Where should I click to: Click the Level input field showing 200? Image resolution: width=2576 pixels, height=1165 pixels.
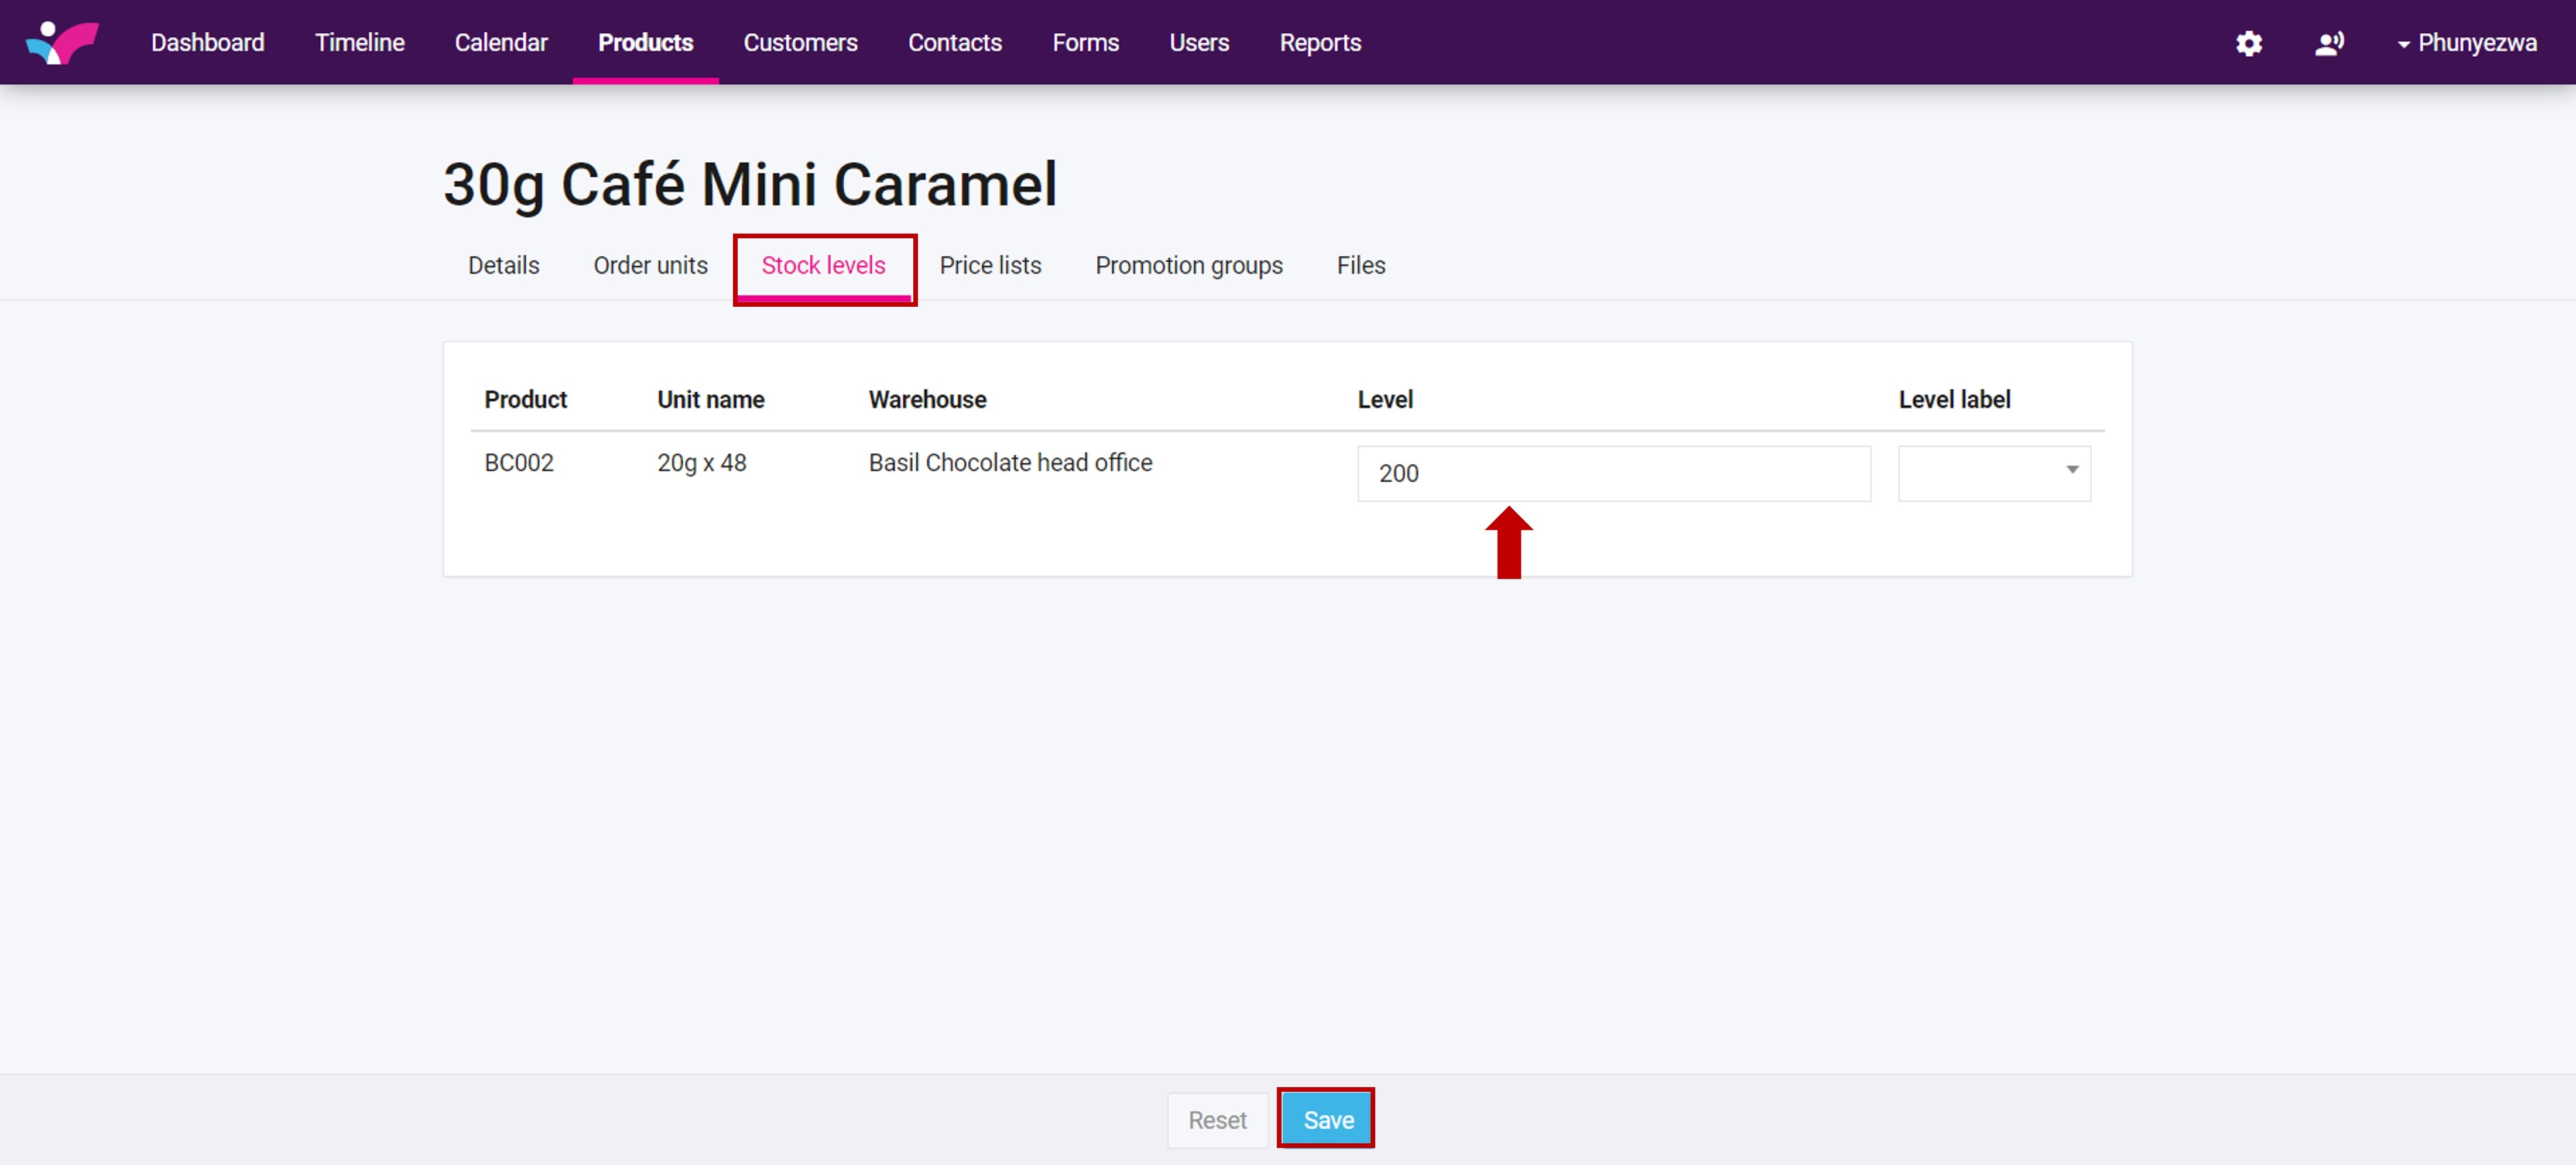[x=1612, y=473]
